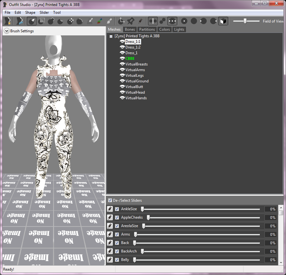Switch to the Bones tab
The width and height of the screenshot is (286, 275).
(130, 29)
